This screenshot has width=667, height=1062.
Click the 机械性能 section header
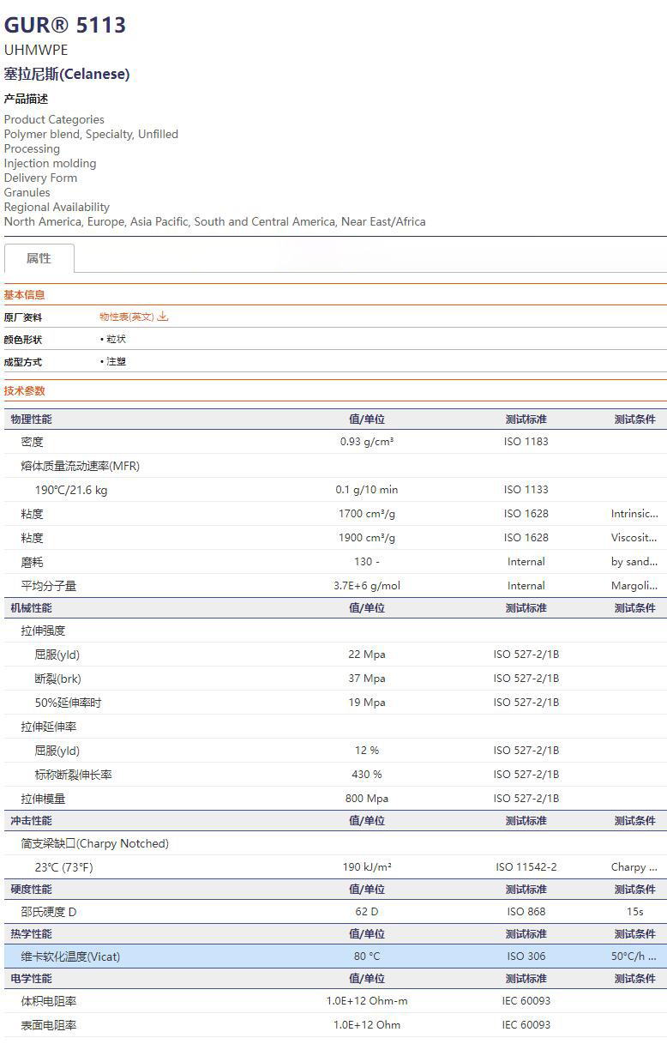tap(32, 608)
